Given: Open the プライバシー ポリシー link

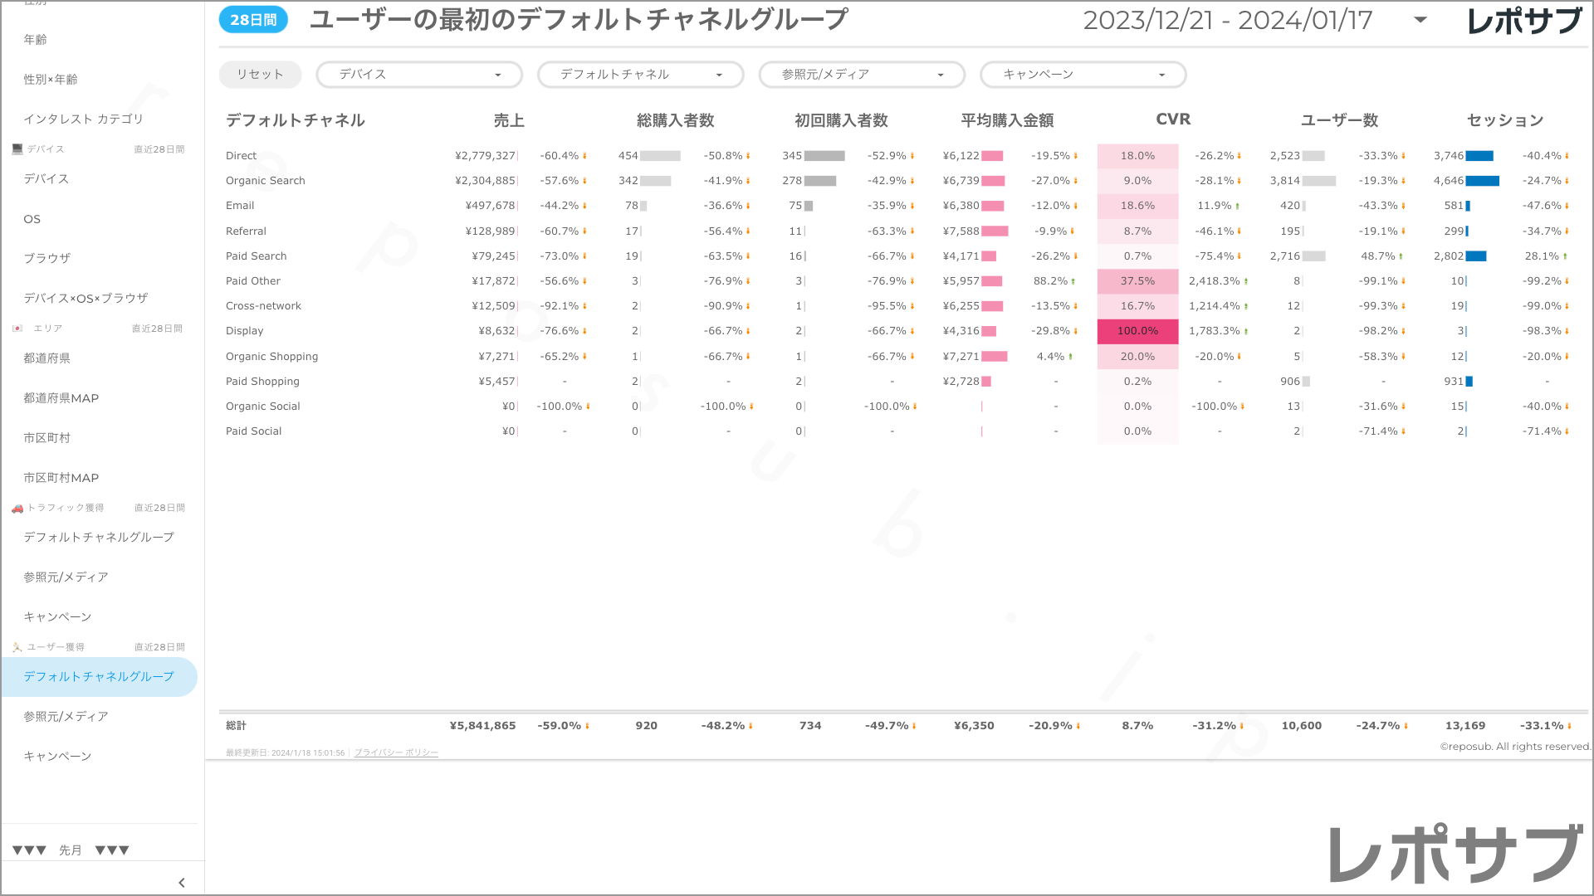Looking at the screenshot, I should (x=396, y=752).
